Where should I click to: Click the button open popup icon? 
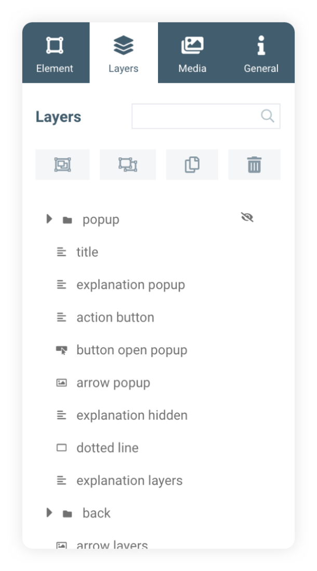pyautogui.click(x=61, y=350)
